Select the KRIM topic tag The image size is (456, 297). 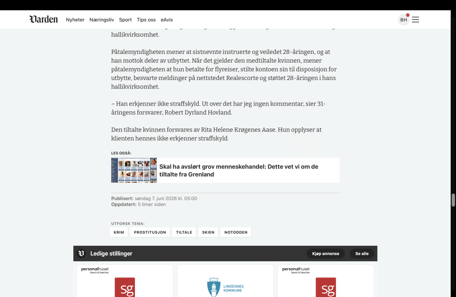click(119, 232)
